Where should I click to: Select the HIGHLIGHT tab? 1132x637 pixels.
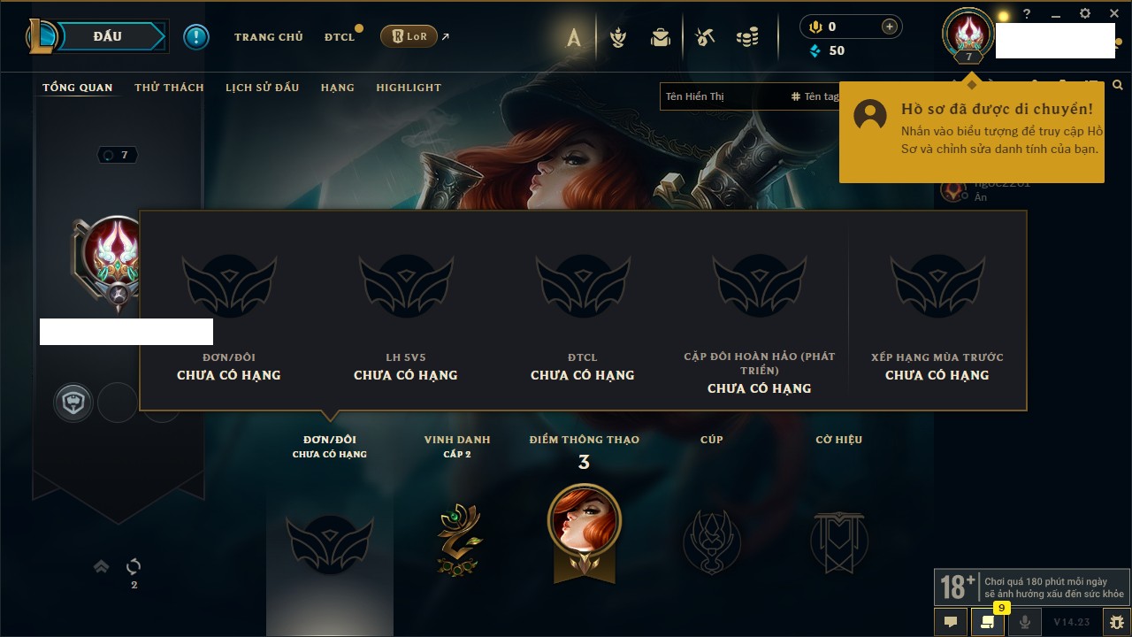pyautogui.click(x=409, y=88)
